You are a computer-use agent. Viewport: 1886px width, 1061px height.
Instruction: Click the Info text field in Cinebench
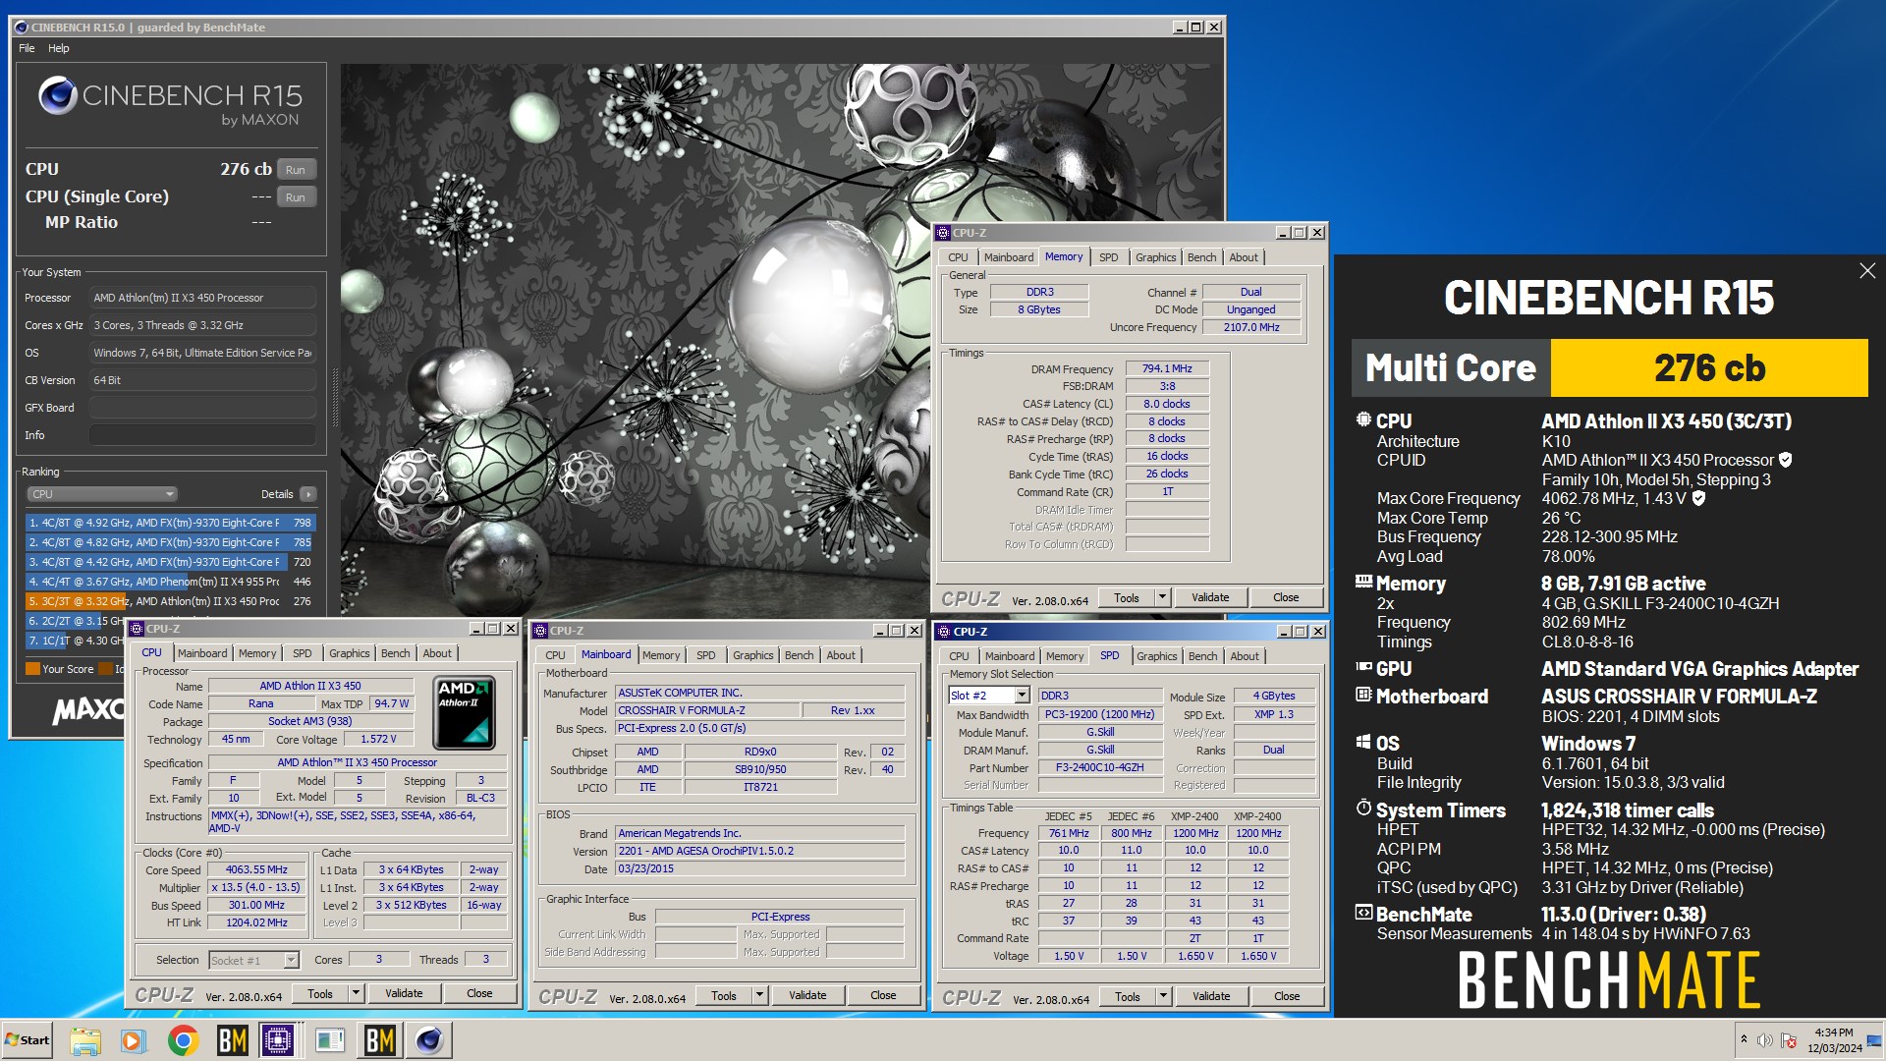[202, 435]
